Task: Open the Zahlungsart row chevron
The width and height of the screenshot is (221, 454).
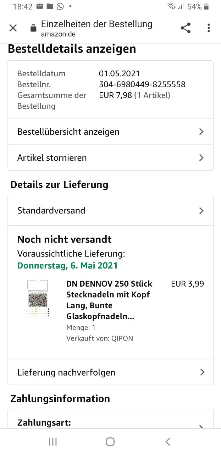Action: [201, 426]
